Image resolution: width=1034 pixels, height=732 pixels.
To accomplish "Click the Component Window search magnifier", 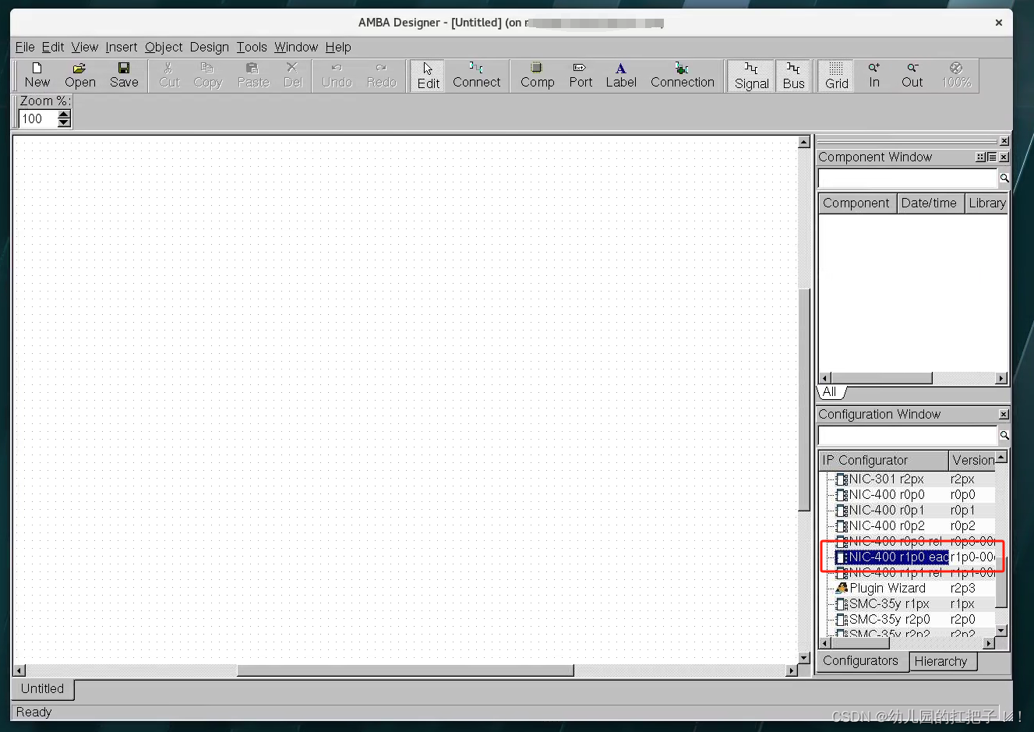I will click(x=1004, y=179).
